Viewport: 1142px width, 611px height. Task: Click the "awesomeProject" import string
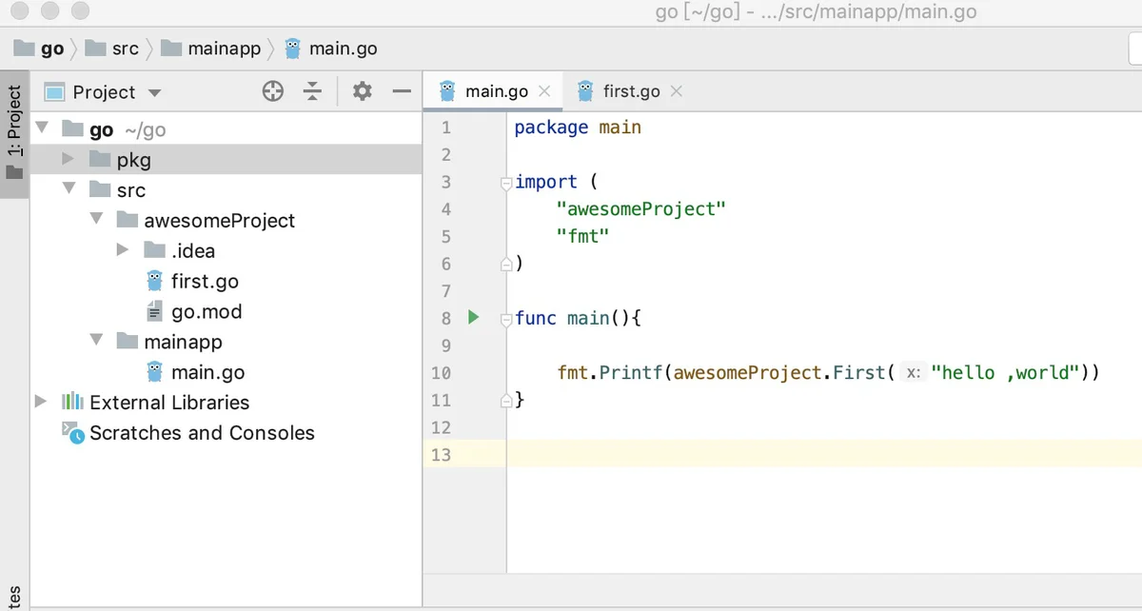[641, 208]
